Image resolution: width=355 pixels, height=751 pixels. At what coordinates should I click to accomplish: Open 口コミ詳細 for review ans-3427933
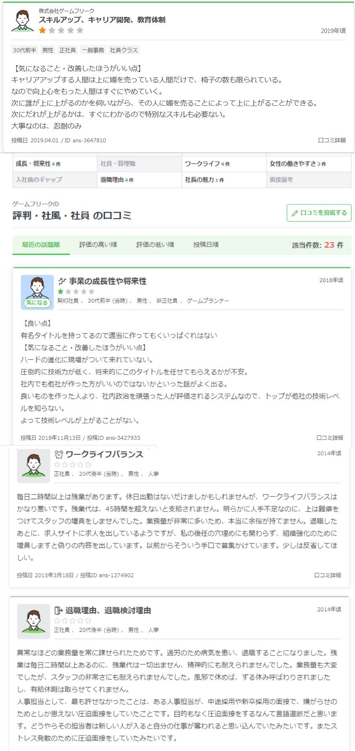(330, 438)
